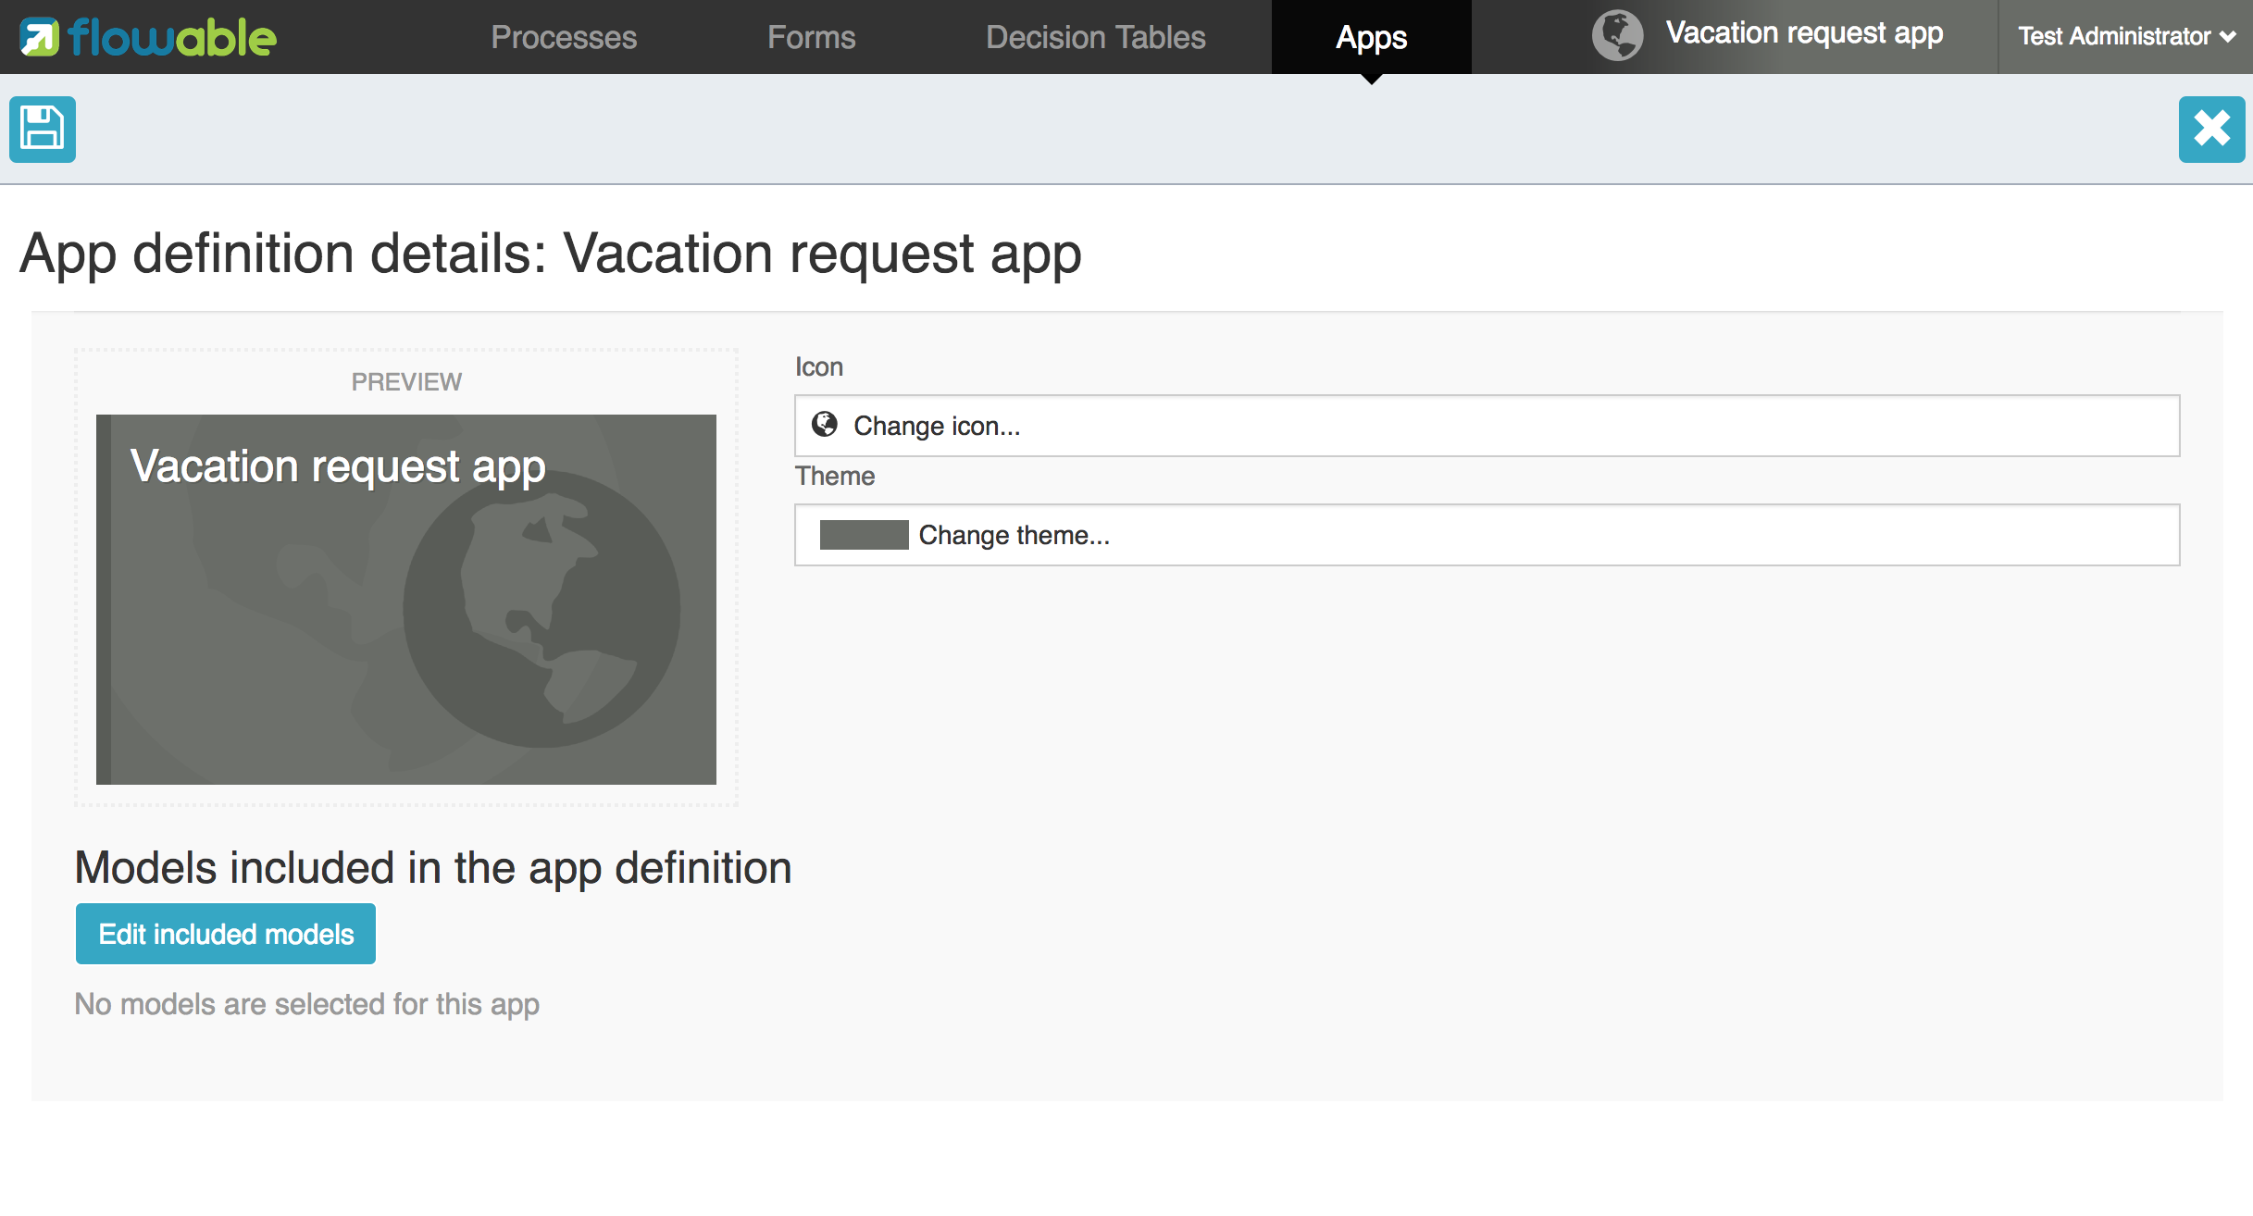Open the Processes tab
The width and height of the screenshot is (2253, 1216).
tap(563, 37)
